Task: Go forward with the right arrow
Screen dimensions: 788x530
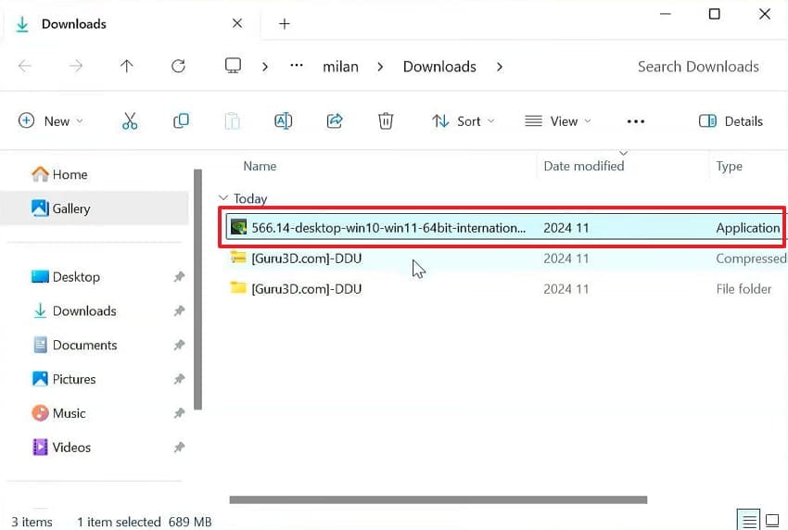Action: coord(76,66)
